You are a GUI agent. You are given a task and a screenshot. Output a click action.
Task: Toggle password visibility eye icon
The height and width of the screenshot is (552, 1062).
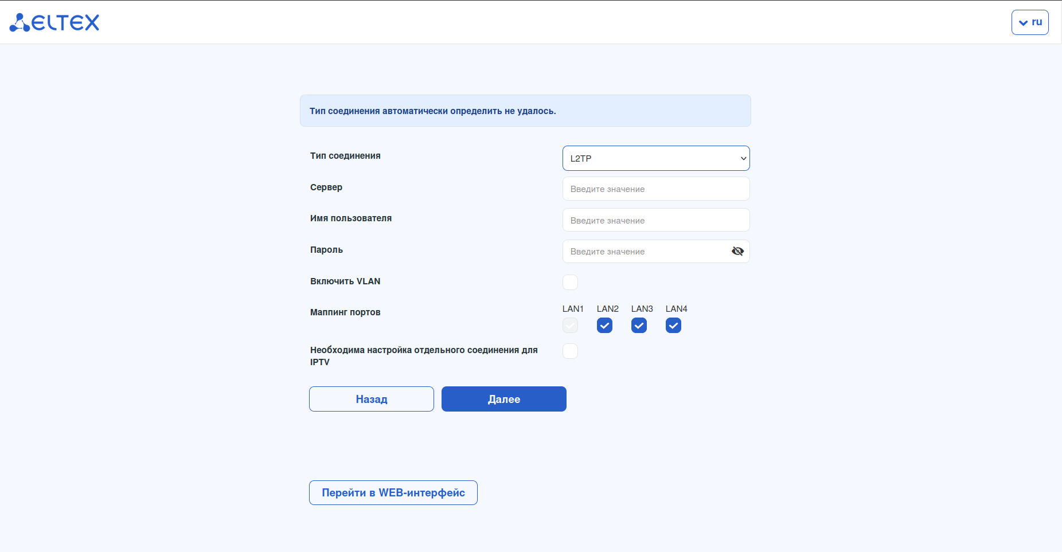click(x=737, y=251)
